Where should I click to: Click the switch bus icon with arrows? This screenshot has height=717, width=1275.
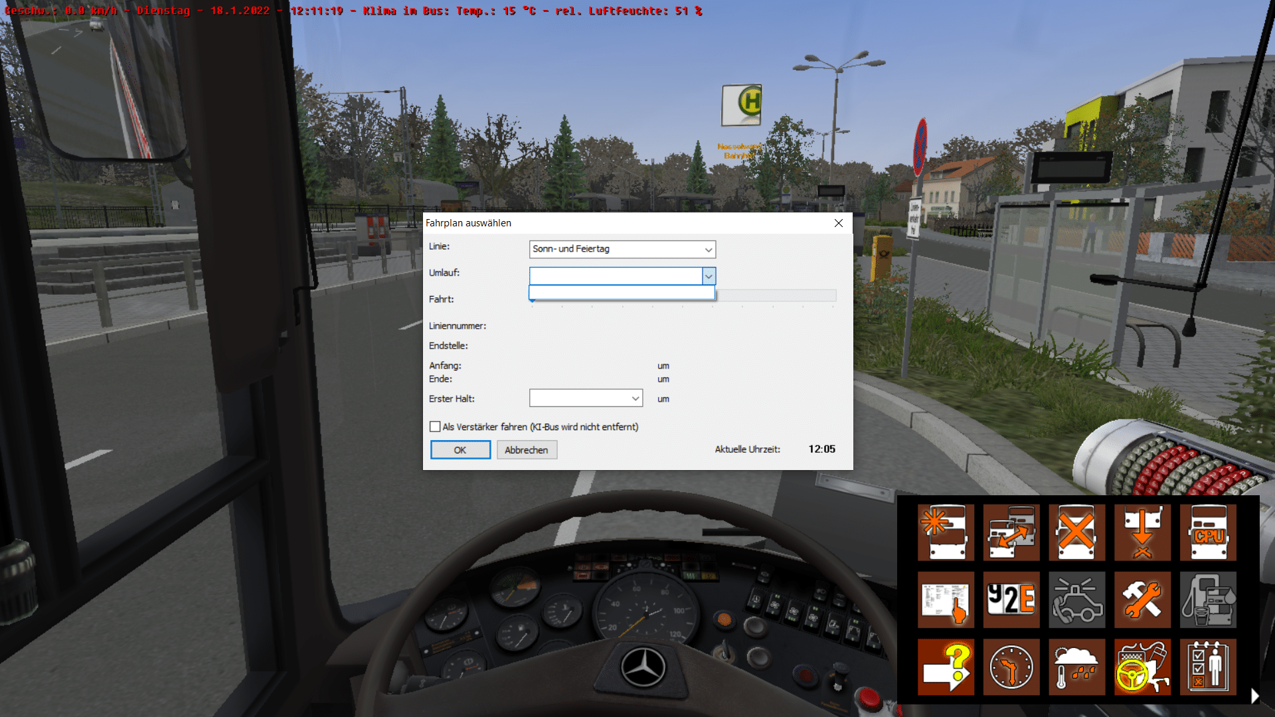1011,532
